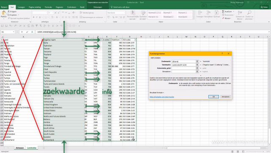
Task: Collapse dialog button beside Zoekwaarde field
Action: (x=197, y=61)
